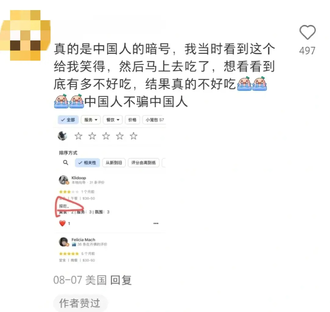Click the reviewer avatar beside empty stars
Screen dimensions: 330x312
(63, 136)
